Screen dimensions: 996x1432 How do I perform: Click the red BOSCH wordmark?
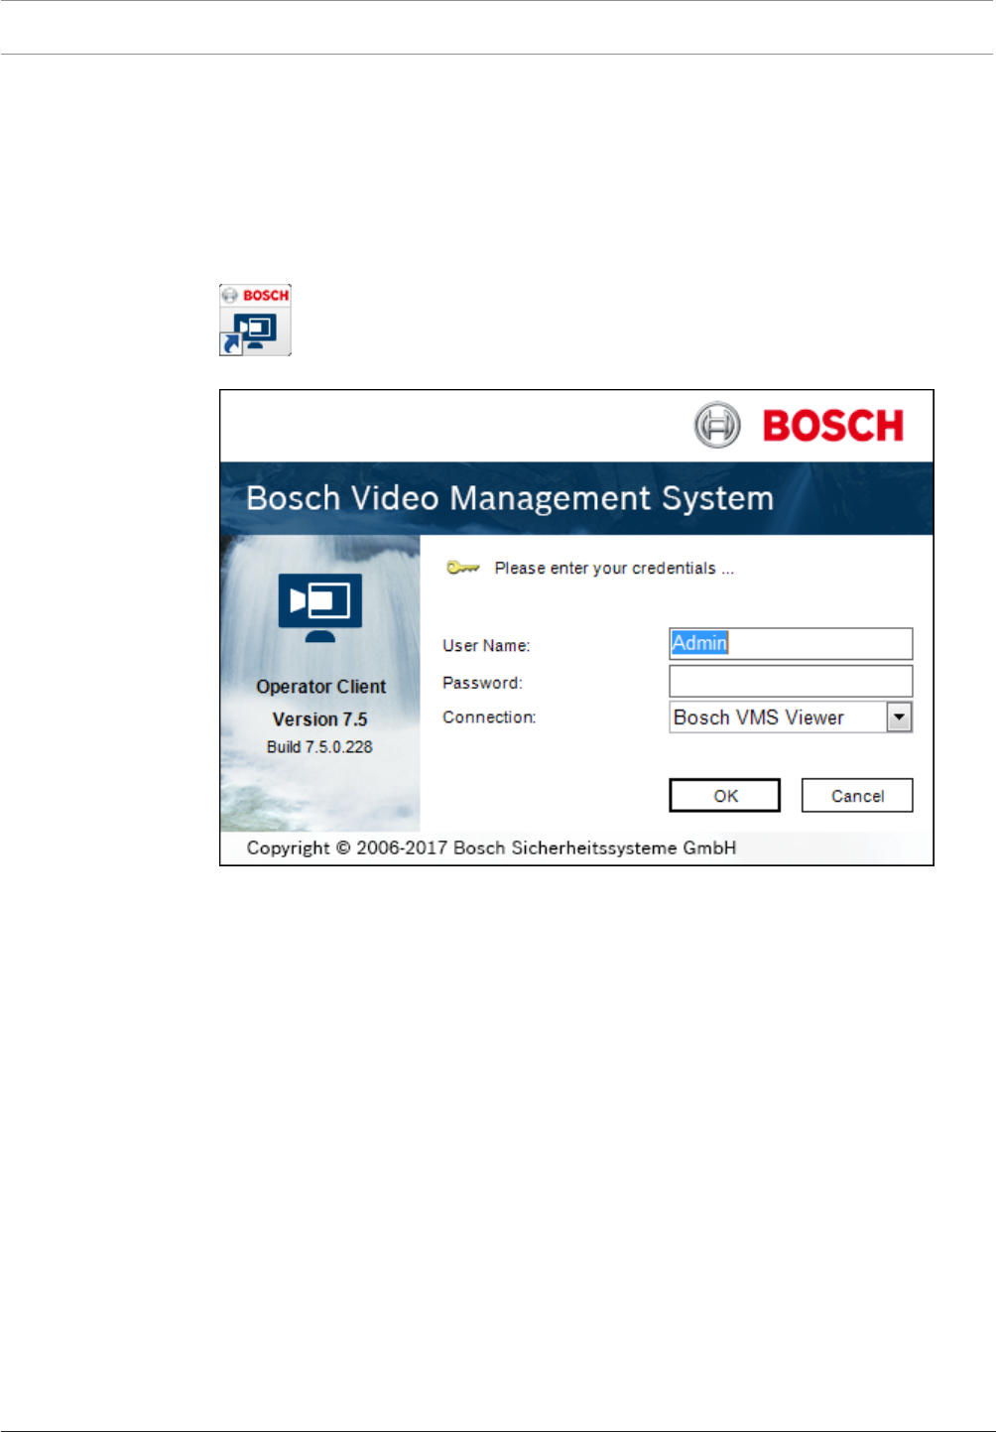[x=833, y=426]
